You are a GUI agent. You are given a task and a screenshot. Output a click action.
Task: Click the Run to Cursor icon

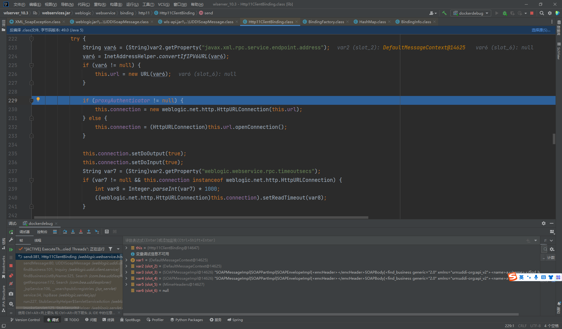pyautogui.click(x=97, y=232)
